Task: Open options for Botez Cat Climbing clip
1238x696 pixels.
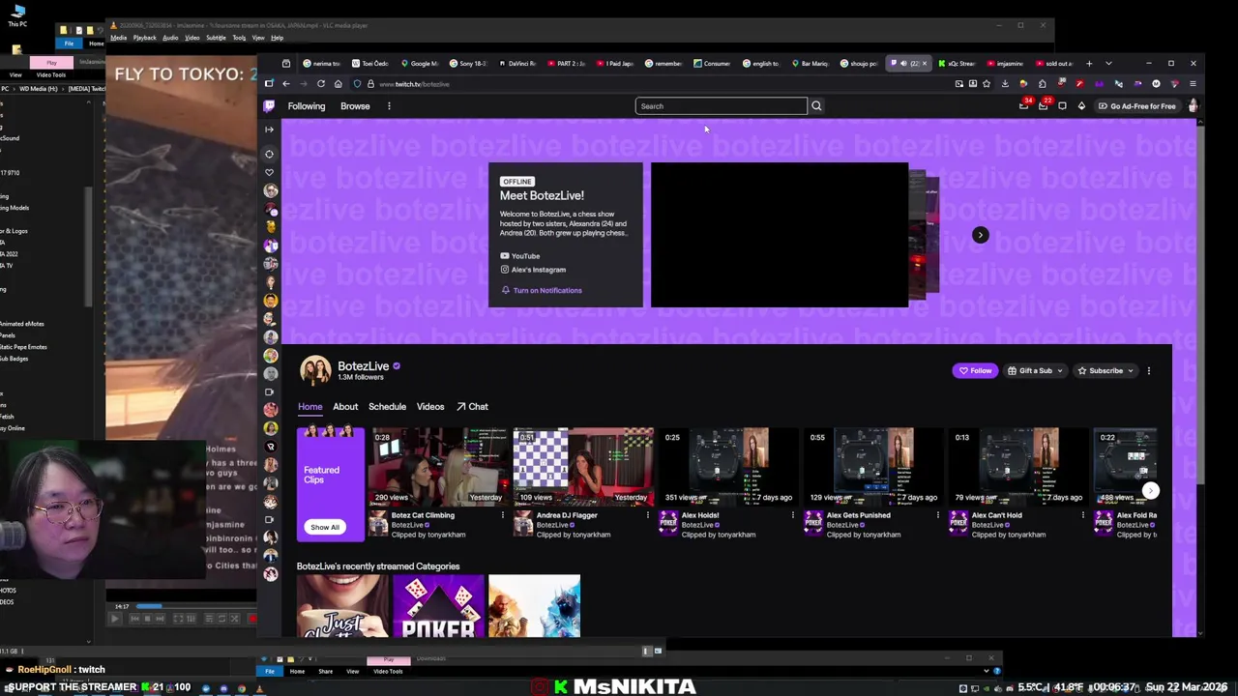Action: [502, 515]
